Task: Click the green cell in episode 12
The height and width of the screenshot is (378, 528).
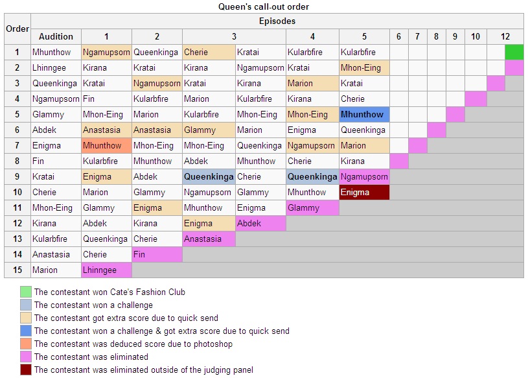Action: point(514,53)
